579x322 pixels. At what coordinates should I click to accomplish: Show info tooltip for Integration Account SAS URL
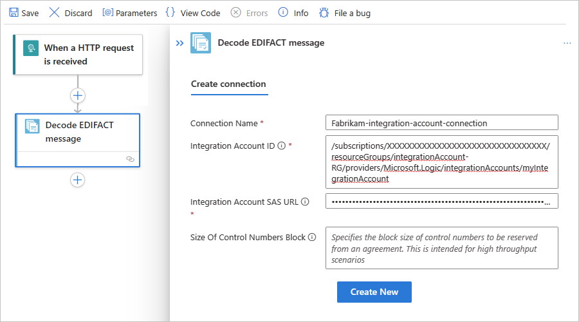click(305, 202)
